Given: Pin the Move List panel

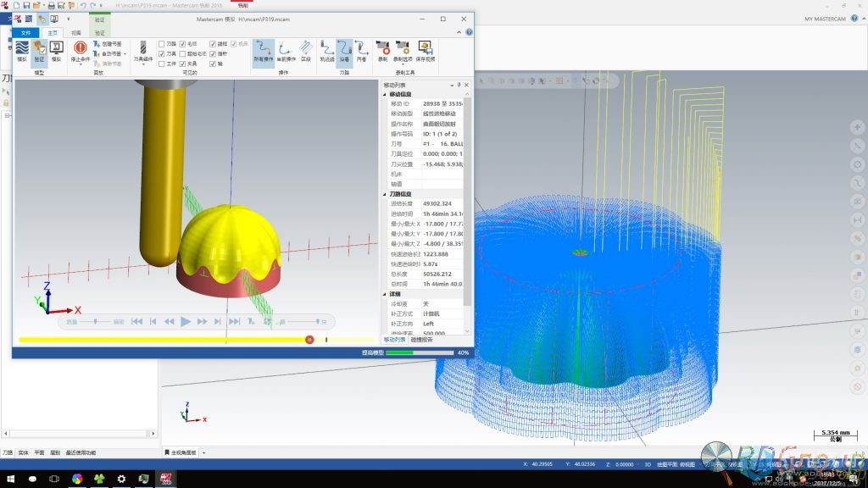Looking at the screenshot, I should 459,85.
